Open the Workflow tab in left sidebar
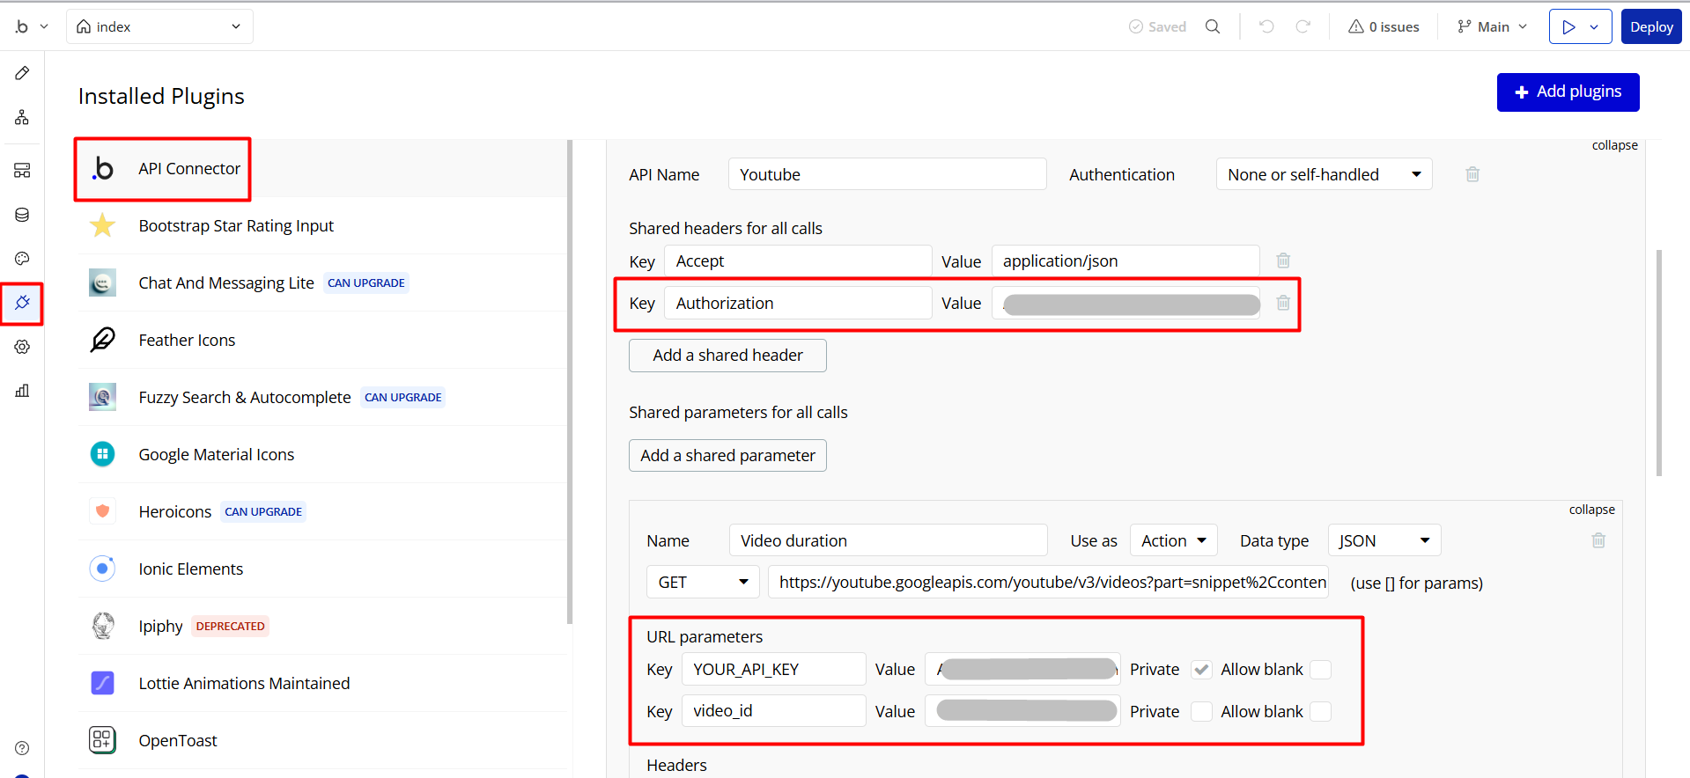1690x778 pixels. (x=22, y=117)
